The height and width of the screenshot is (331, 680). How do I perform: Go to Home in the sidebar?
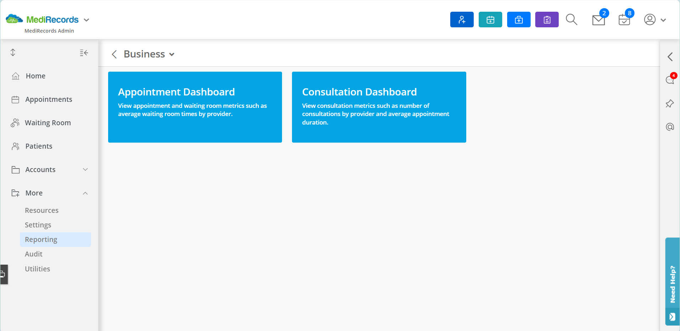coord(36,76)
